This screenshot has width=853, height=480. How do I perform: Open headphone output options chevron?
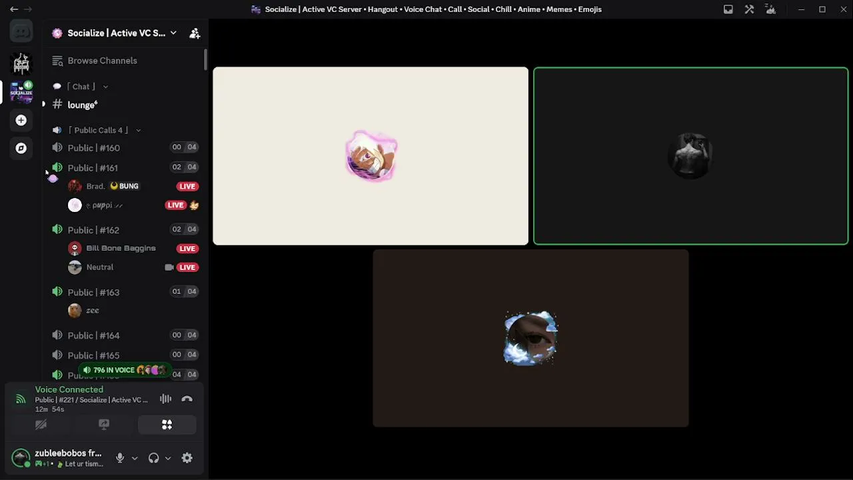168,458
